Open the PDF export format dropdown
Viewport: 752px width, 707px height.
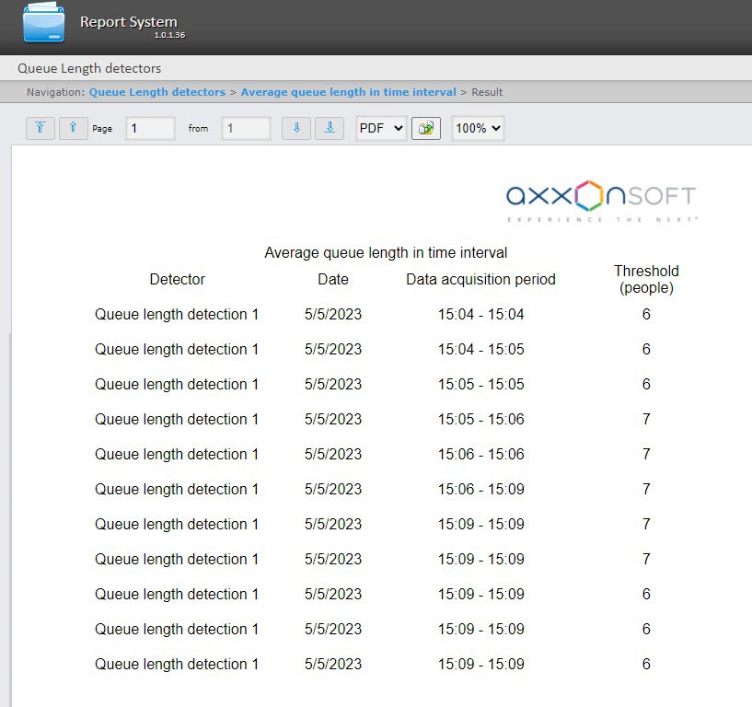tap(381, 128)
